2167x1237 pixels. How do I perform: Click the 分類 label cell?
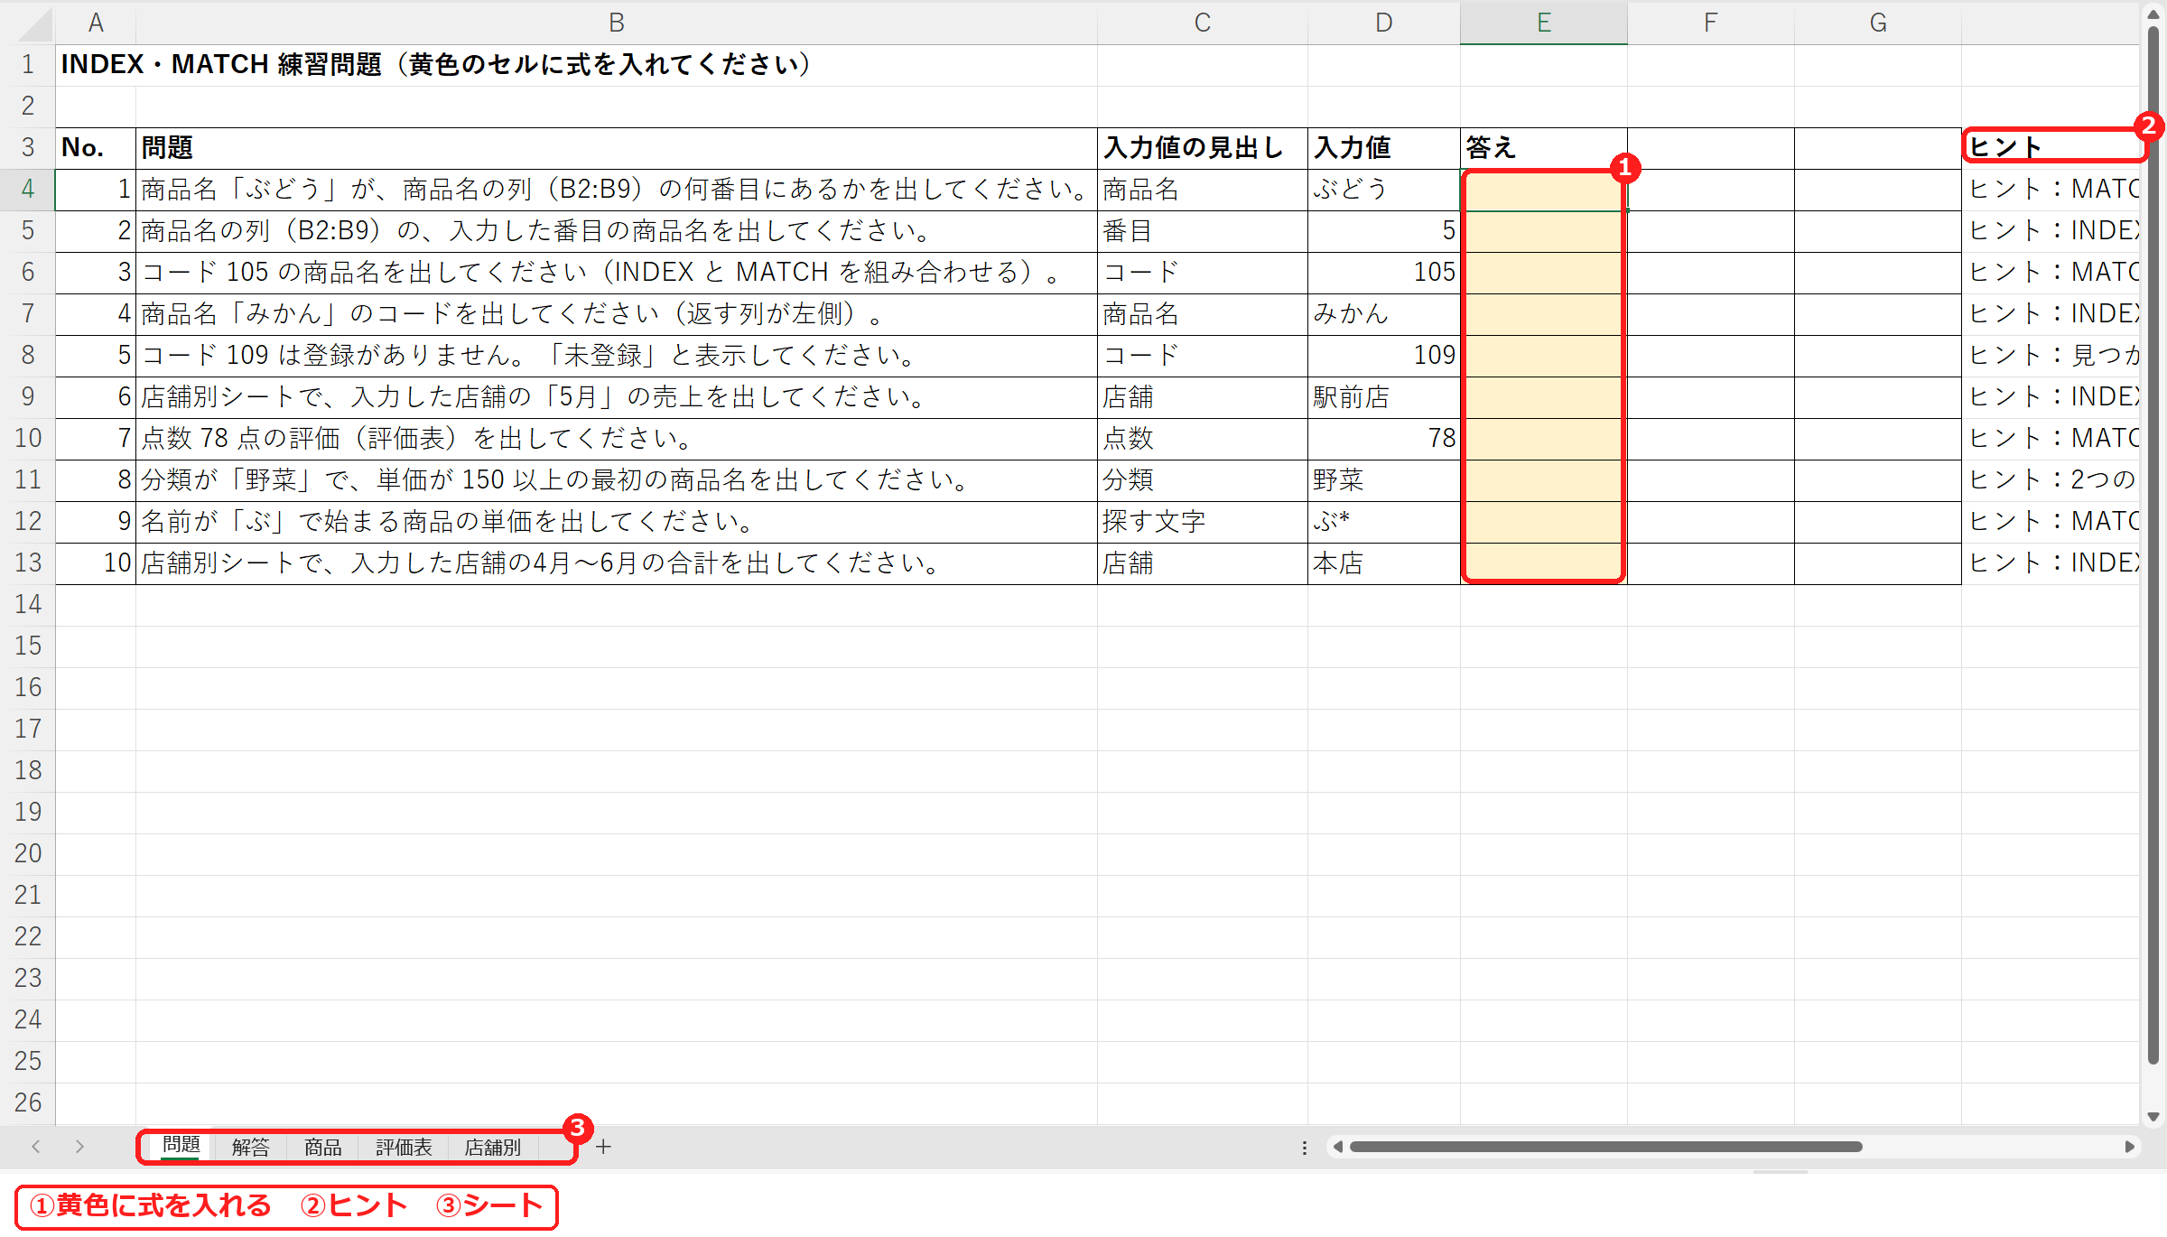[x=1203, y=480]
